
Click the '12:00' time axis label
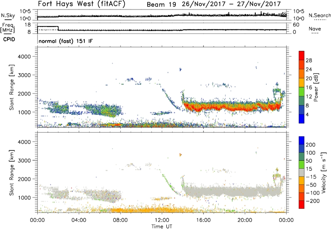pos(162,220)
